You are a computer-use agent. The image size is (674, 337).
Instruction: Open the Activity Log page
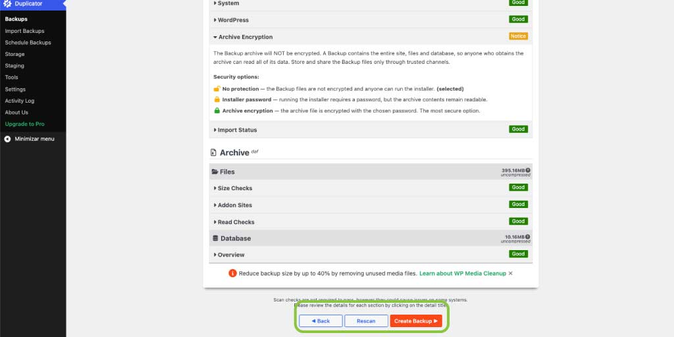click(x=19, y=101)
